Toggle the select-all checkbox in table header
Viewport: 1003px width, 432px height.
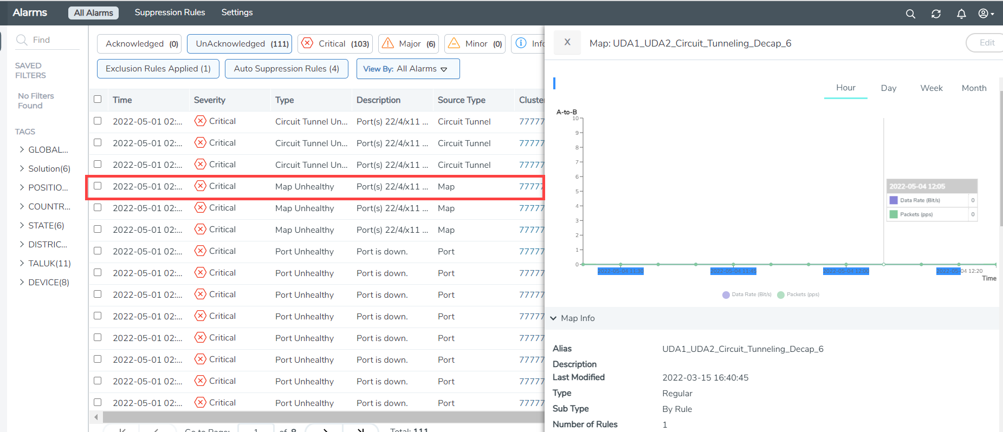(x=98, y=99)
